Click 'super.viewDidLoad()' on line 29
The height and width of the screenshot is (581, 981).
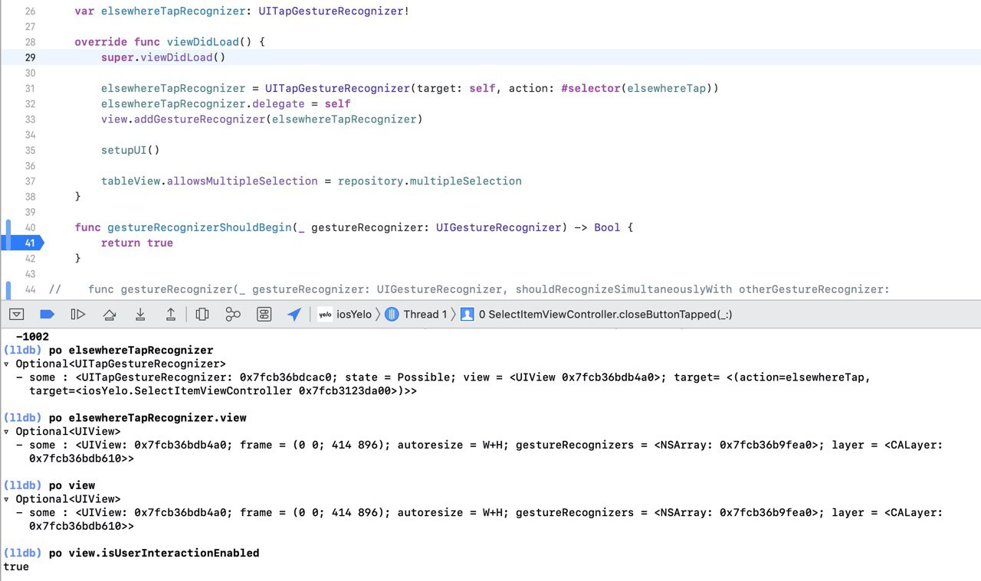[x=163, y=57]
